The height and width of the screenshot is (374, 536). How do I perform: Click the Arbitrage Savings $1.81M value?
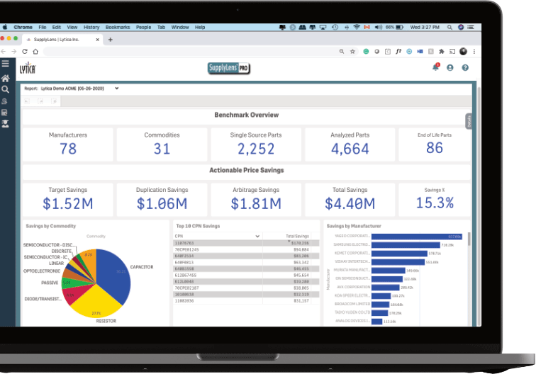256,203
